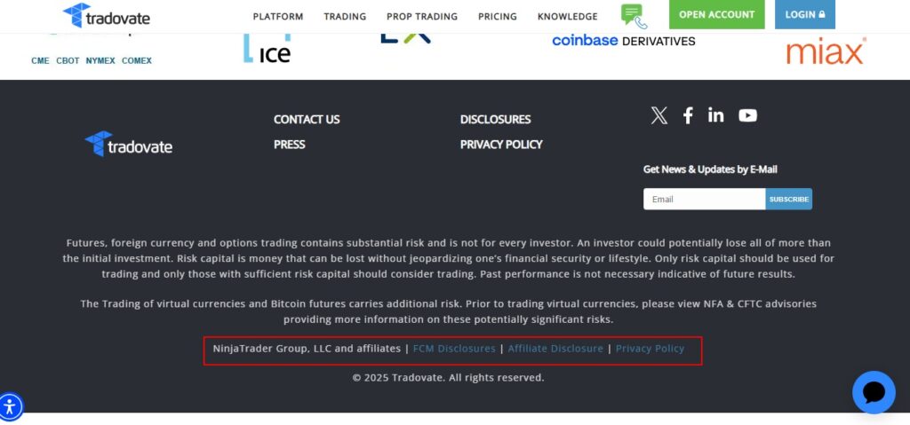Screen dimensions: 910x425
Task: Click the Subscribe button
Action: click(789, 200)
